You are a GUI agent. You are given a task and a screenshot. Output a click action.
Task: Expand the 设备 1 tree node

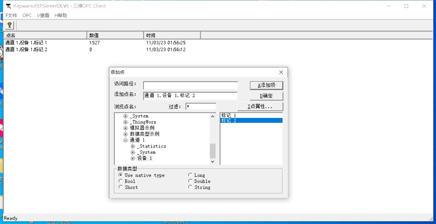(133, 158)
